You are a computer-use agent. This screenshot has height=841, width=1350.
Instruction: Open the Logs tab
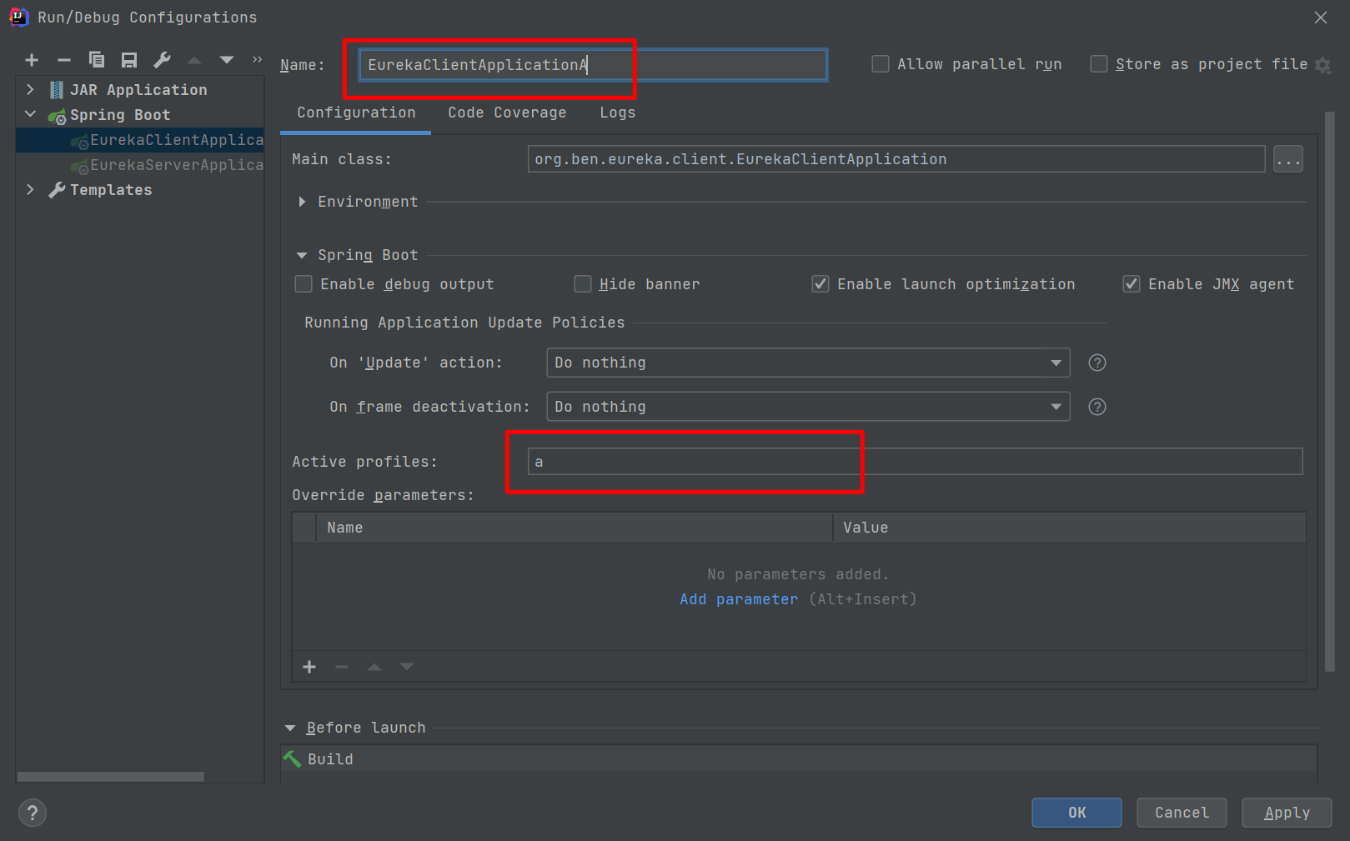point(617,113)
